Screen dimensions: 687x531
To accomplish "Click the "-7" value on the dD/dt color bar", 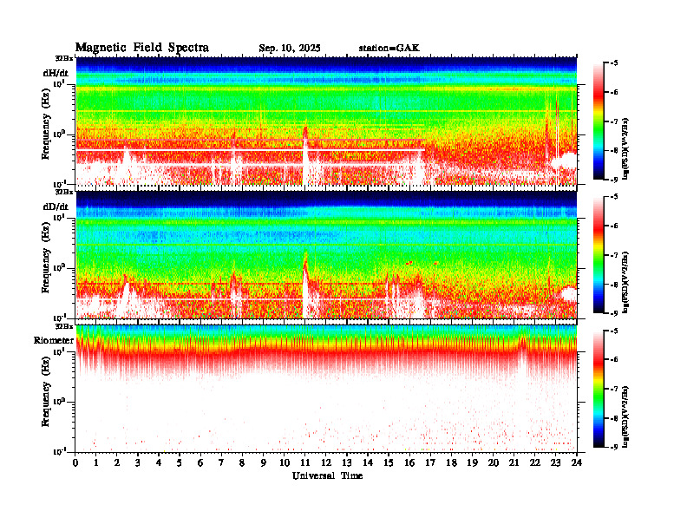I will [x=614, y=255].
